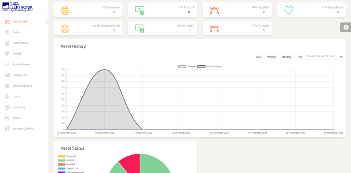Click the HW In transit value 1
Image resolution: width=351 pixels, height=173 pixels.
pyautogui.click(x=189, y=31)
